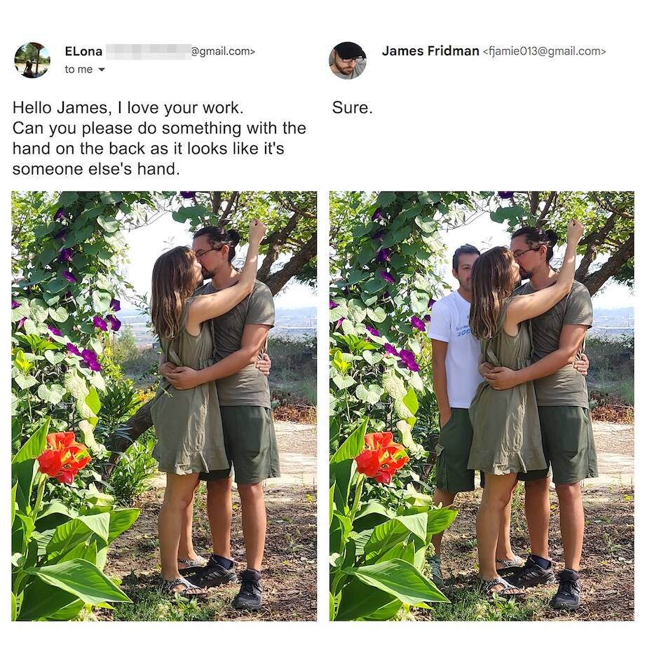Click the "someone else's hand." text line
Screen dimensions: 645x645
[x=96, y=169]
